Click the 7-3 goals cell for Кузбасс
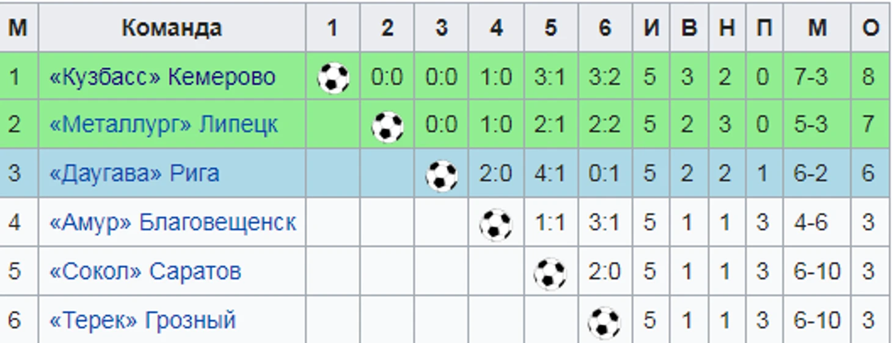This screenshot has height=343, width=892. click(x=811, y=77)
